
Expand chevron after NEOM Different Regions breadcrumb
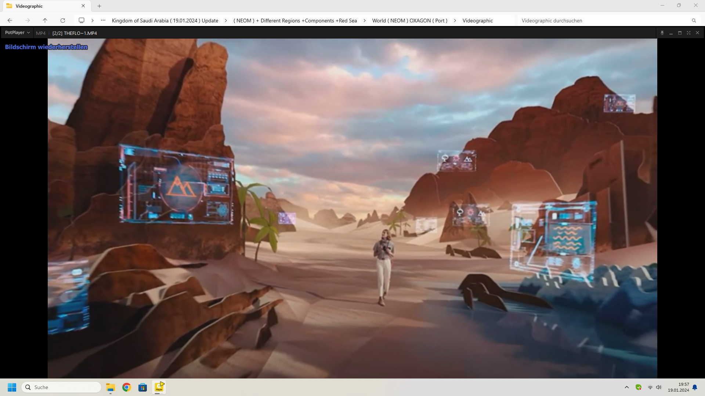pos(365,21)
